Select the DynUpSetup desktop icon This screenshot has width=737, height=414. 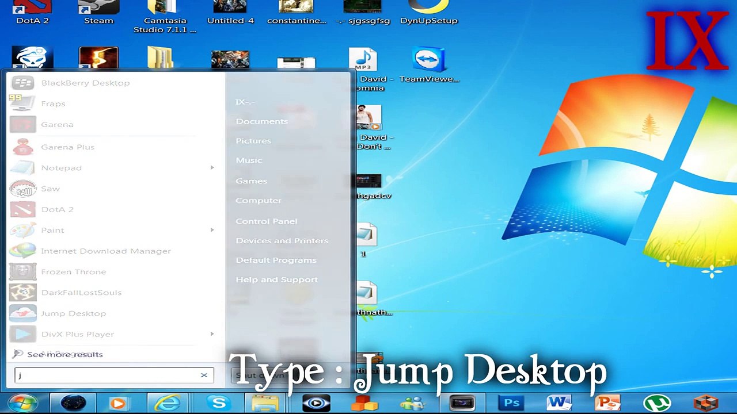coord(428,11)
